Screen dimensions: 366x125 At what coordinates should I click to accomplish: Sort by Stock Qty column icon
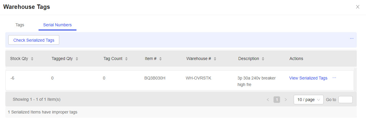32,59
